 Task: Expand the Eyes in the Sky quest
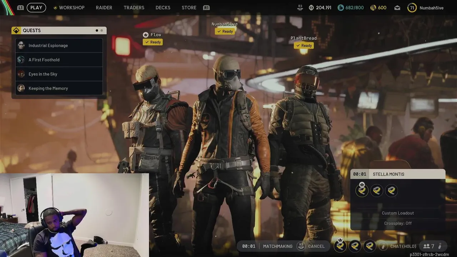pyautogui.click(x=59, y=74)
